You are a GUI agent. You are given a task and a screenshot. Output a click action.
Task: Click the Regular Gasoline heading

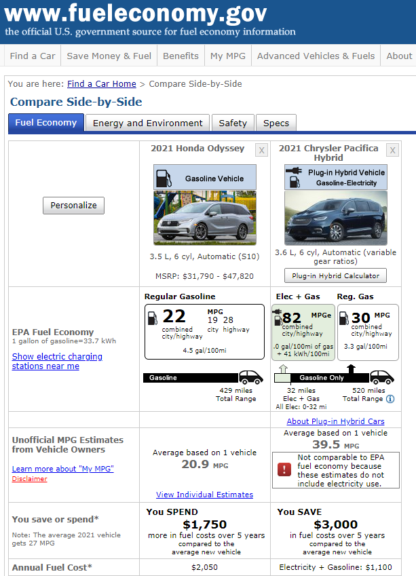point(180,296)
